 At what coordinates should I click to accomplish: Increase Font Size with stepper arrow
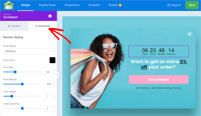click(54, 71)
